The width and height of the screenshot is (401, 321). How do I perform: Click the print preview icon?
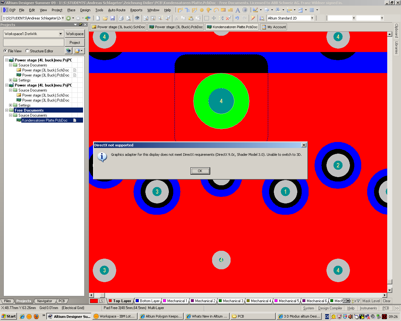pyautogui.click(x=128, y=18)
